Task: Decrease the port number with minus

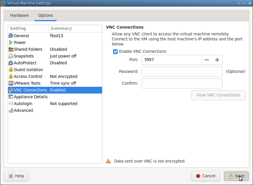Action: point(207,60)
